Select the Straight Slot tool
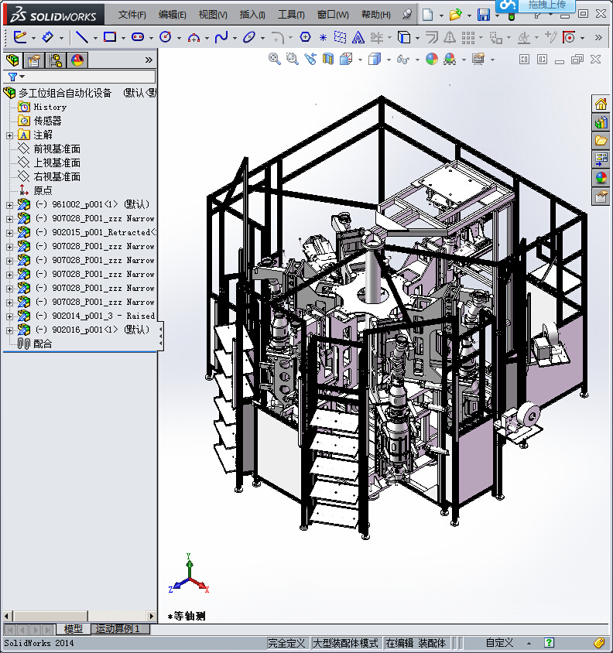Screen dimensions: 613x653 click(x=138, y=37)
